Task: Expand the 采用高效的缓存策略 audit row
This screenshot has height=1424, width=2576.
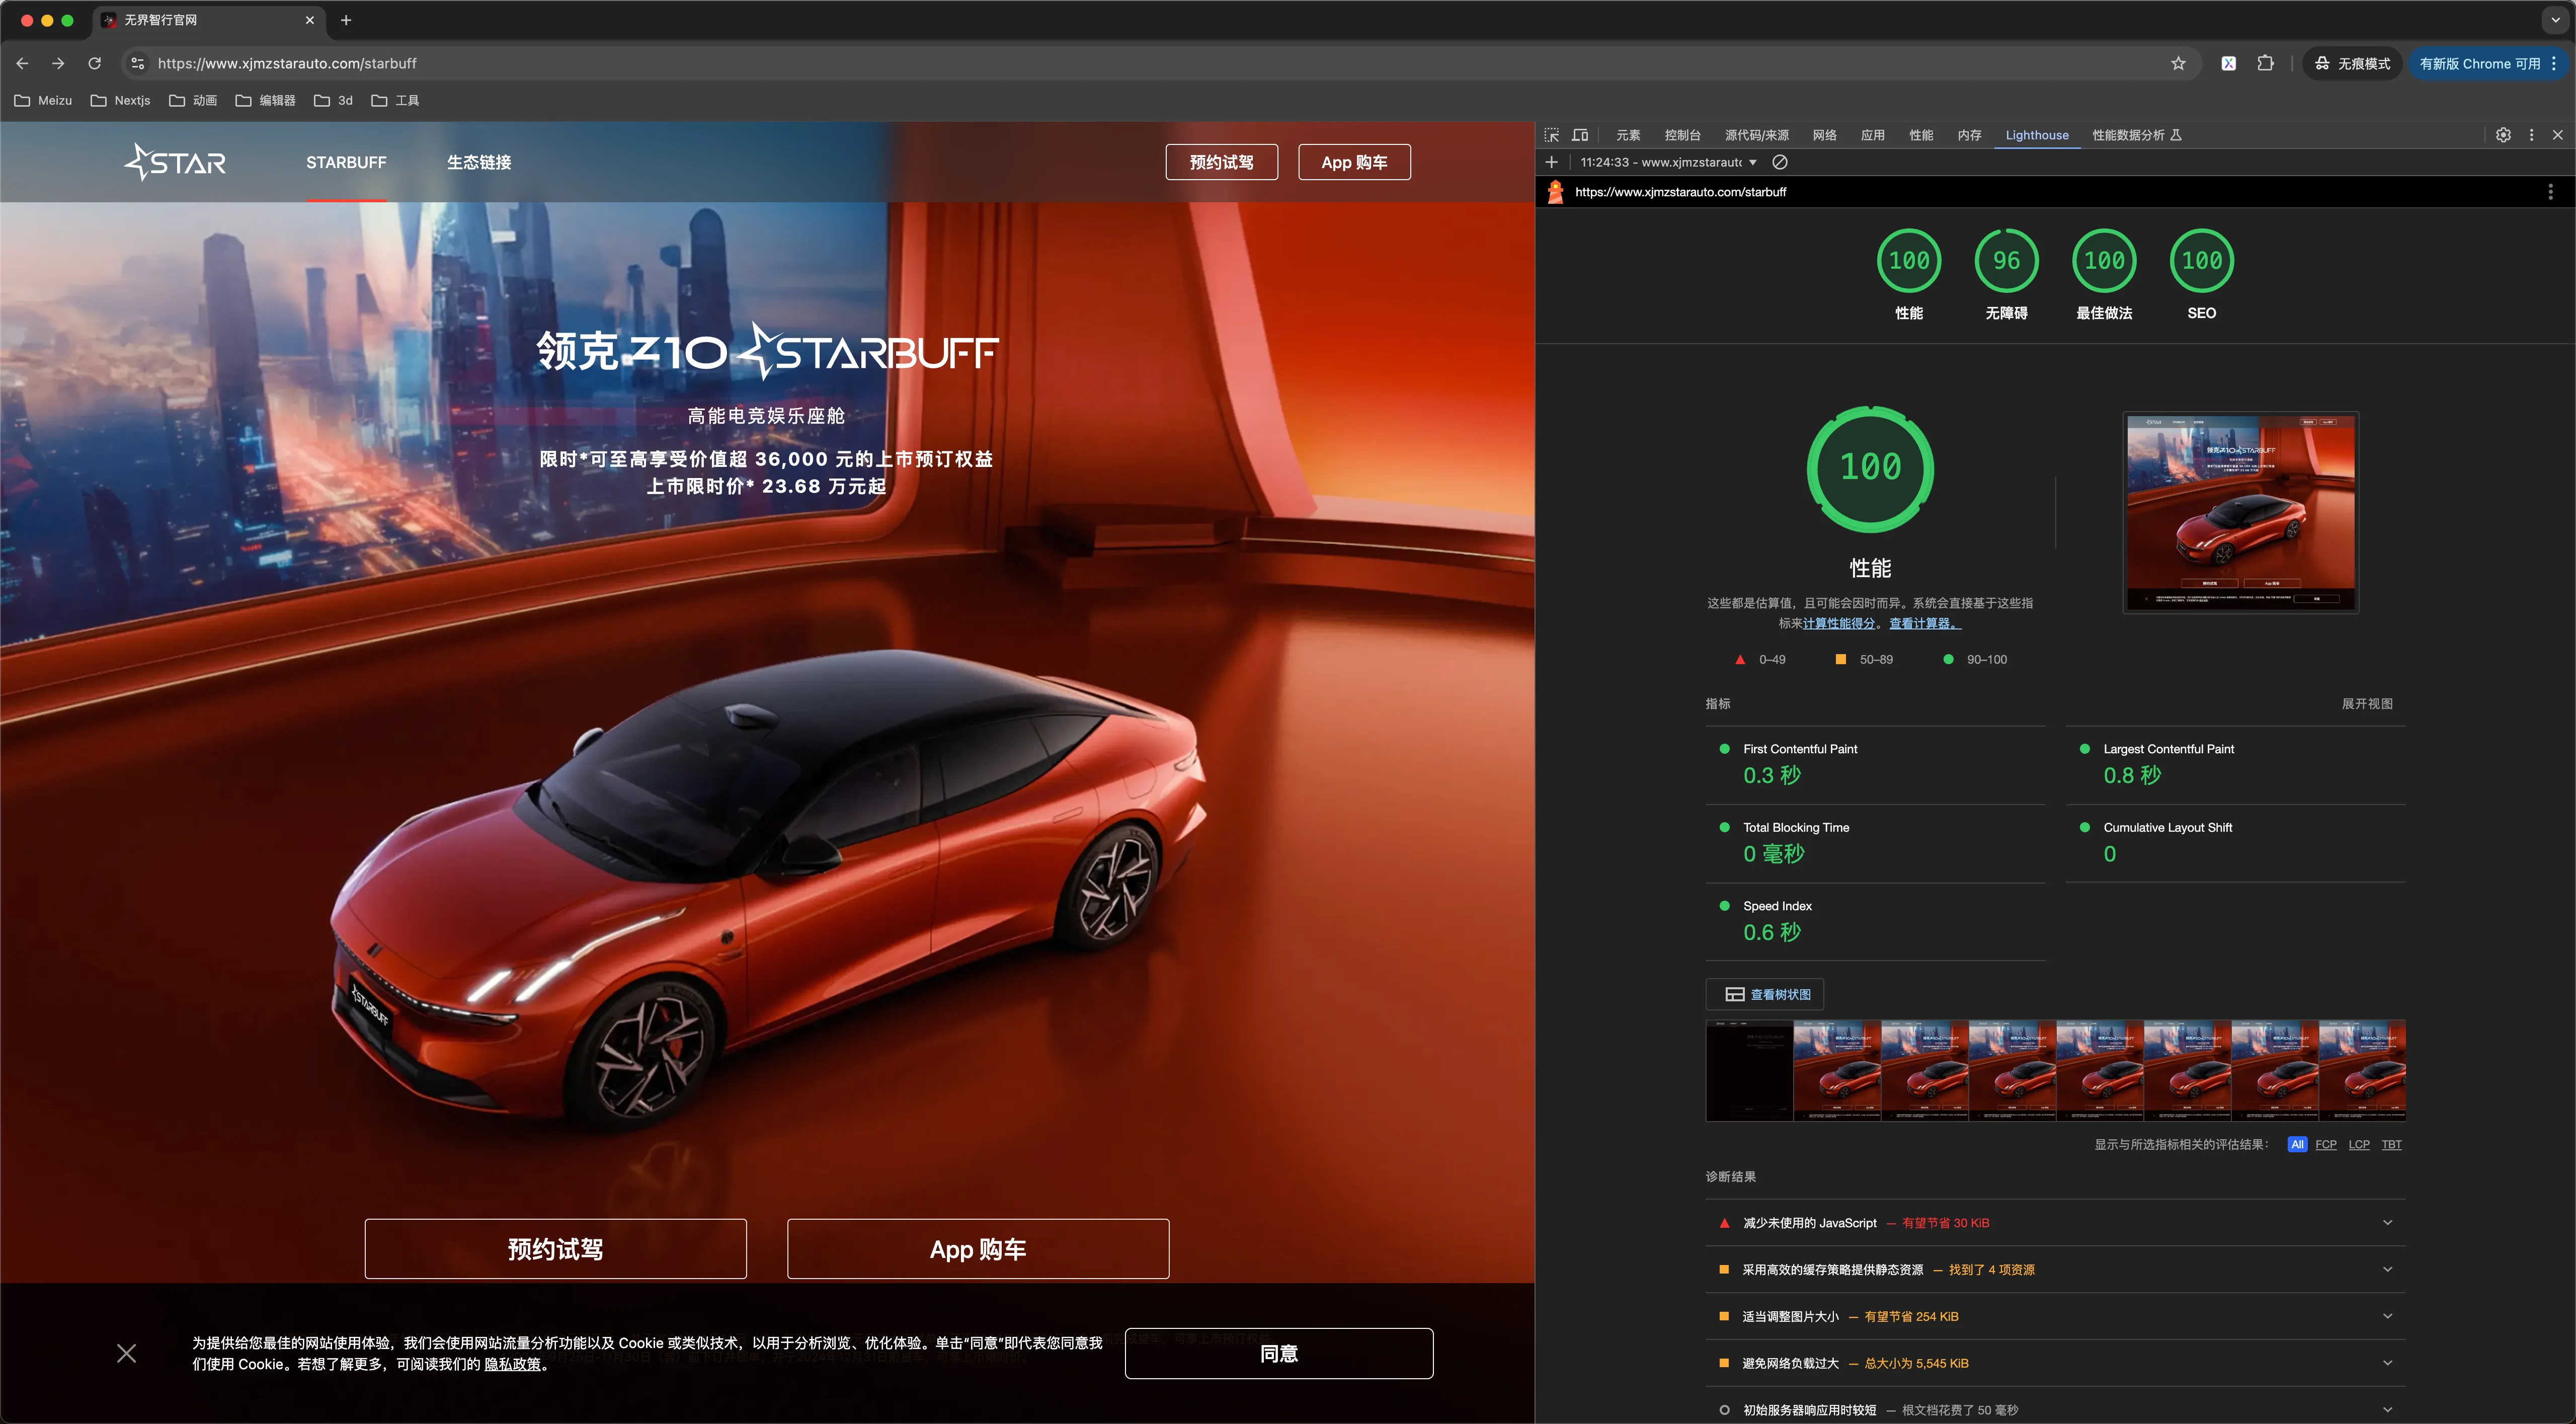Action: point(2055,1269)
